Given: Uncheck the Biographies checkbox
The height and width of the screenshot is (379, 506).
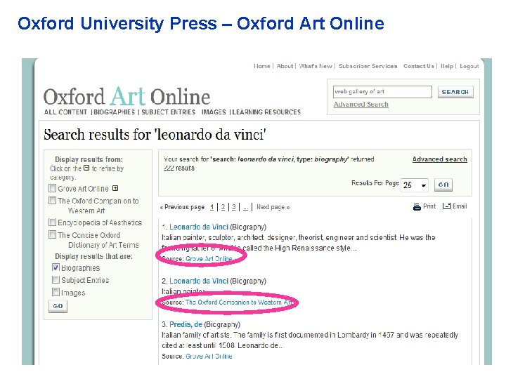Looking at the screenshot, I should click(56, 267).
